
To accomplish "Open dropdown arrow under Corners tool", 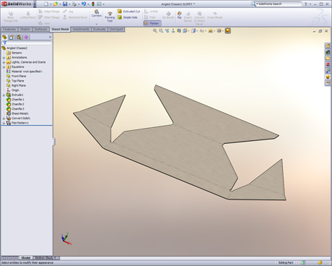I will pyautogui.click(x=97, y=24).
